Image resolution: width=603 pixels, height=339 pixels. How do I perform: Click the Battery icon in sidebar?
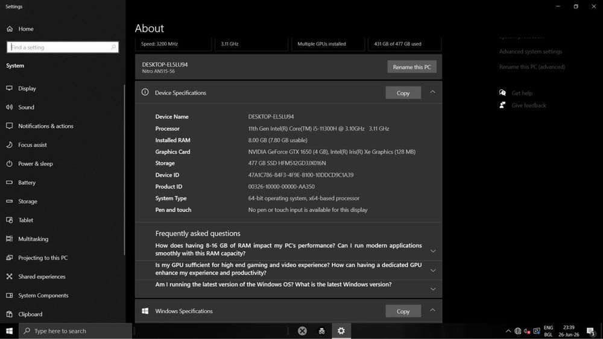coord(9,182)
